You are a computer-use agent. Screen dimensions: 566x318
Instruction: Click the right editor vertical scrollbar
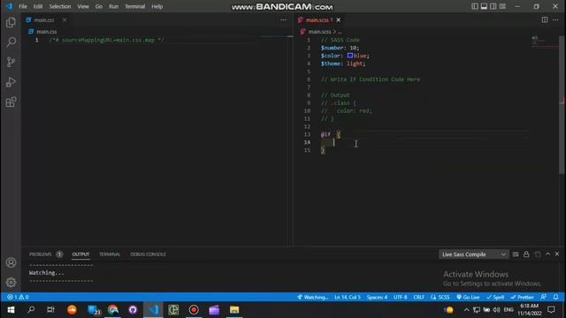[x=562, y=104]
